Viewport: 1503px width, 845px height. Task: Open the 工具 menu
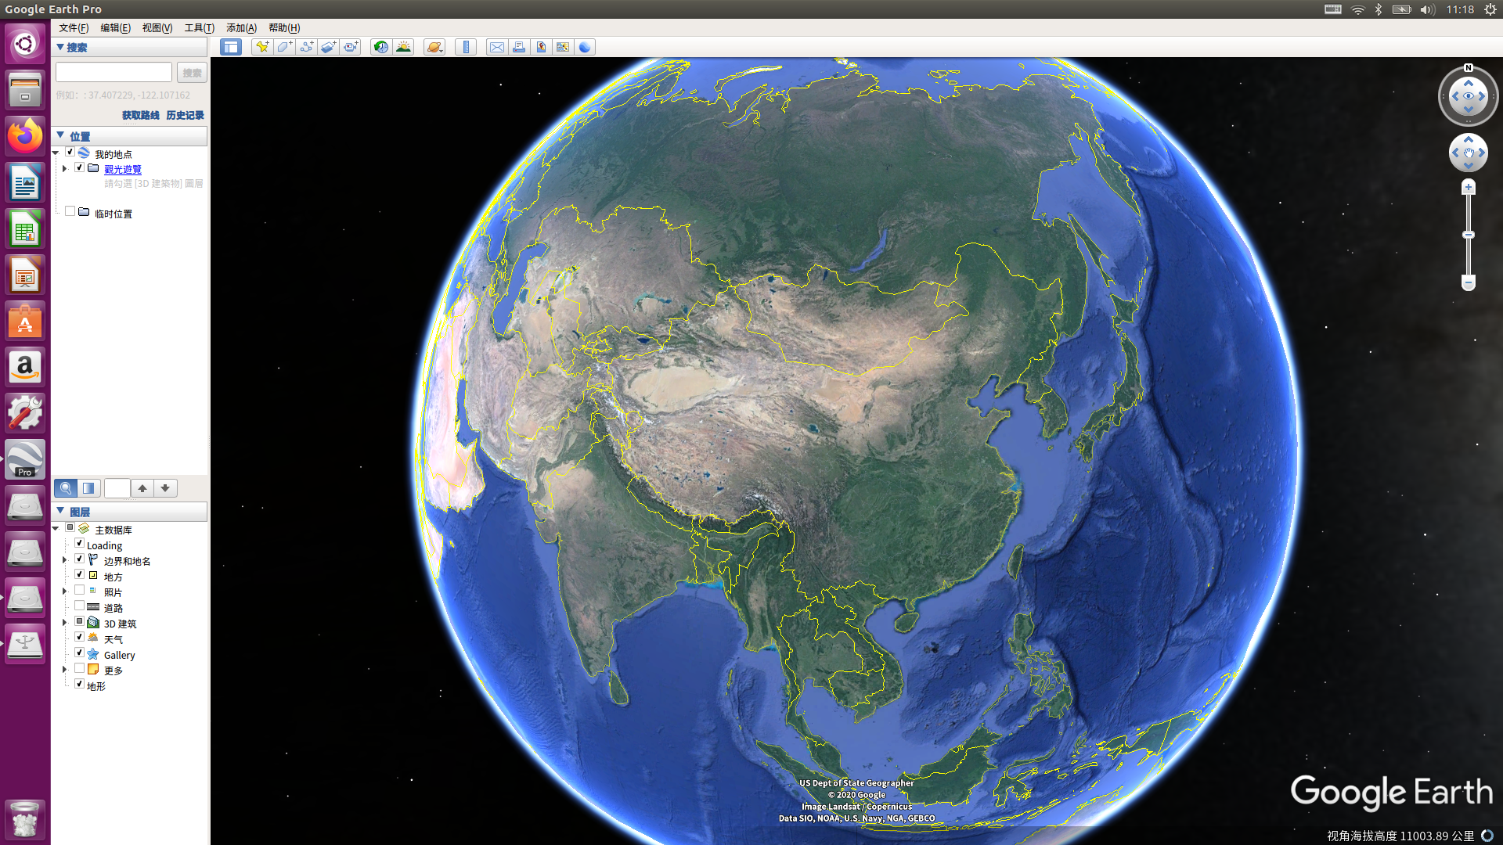coord(198,27)
